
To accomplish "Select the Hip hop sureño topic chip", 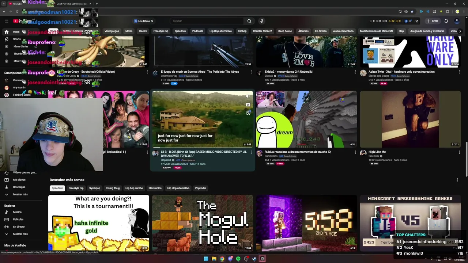I will pyautogui.click(x=134, y=188).
